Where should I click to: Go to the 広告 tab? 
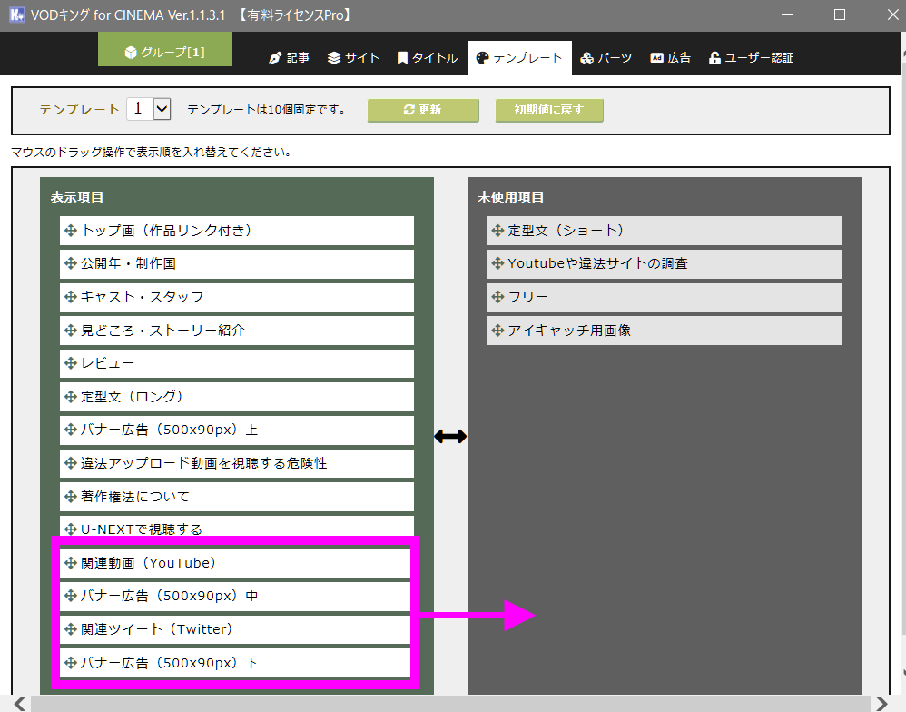pos(670,58)
